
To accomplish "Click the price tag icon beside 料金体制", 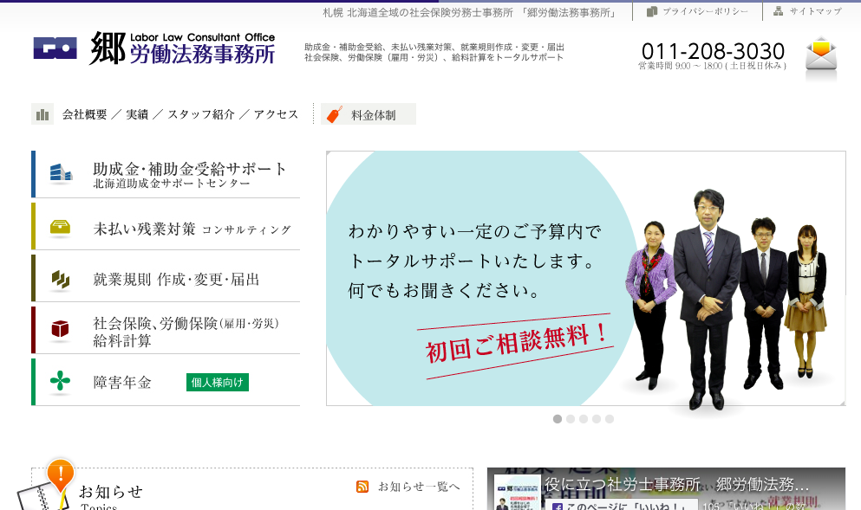I will click(x=334, y=114).
